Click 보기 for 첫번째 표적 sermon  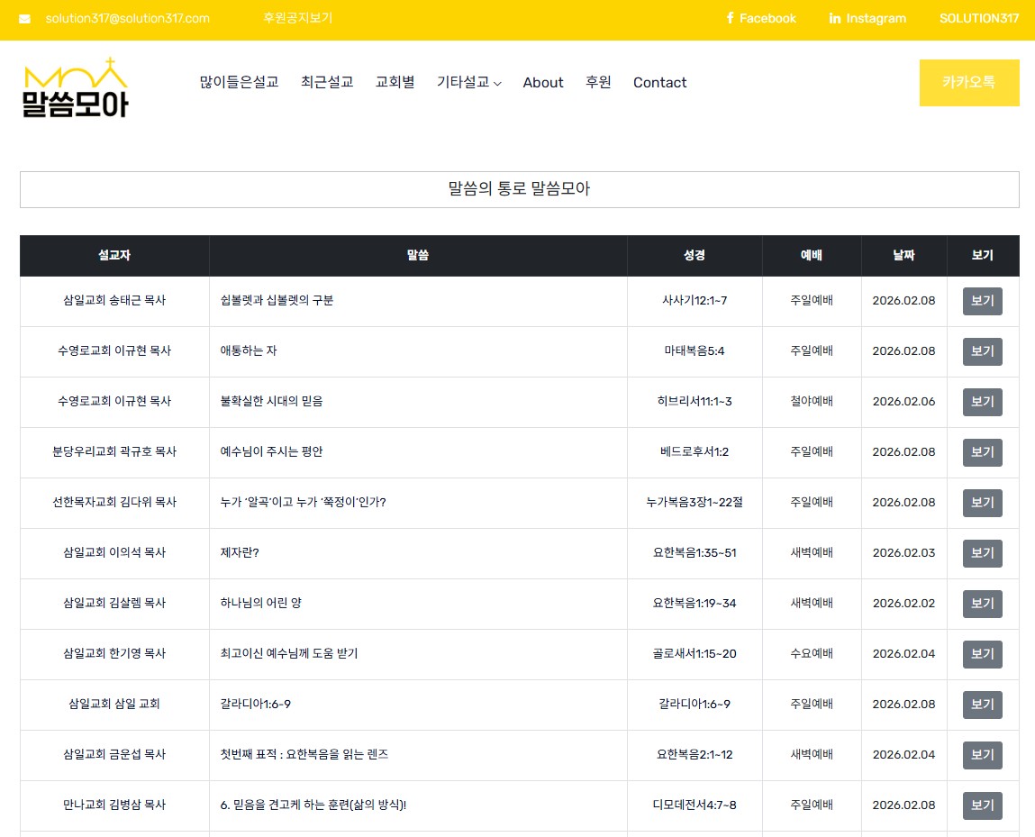(982, 755)
